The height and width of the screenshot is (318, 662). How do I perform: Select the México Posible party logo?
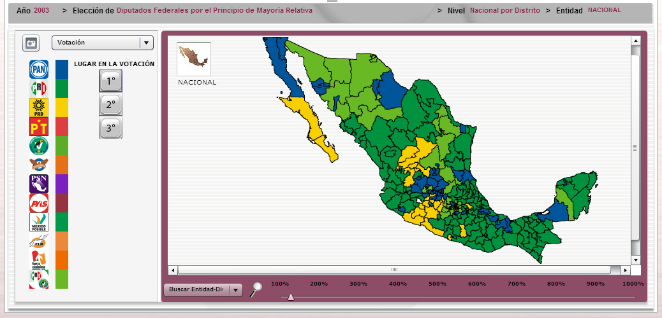[x=39, y=222]
